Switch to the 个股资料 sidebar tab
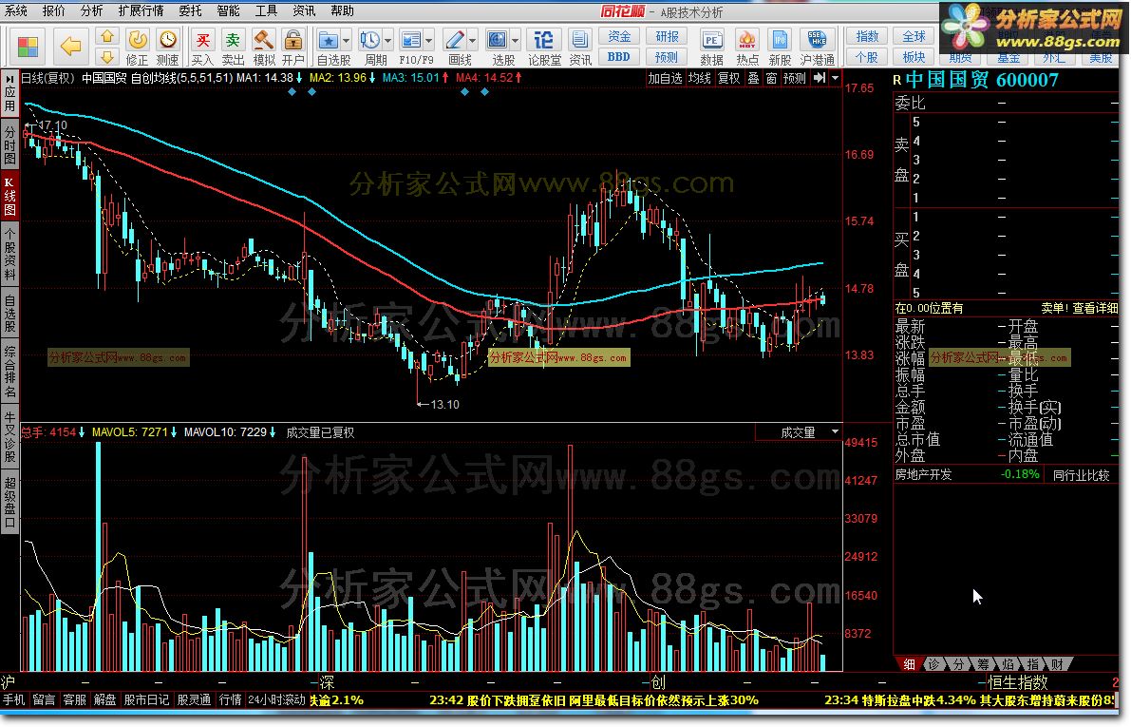 pyautogui.click(x=9, y=254)
